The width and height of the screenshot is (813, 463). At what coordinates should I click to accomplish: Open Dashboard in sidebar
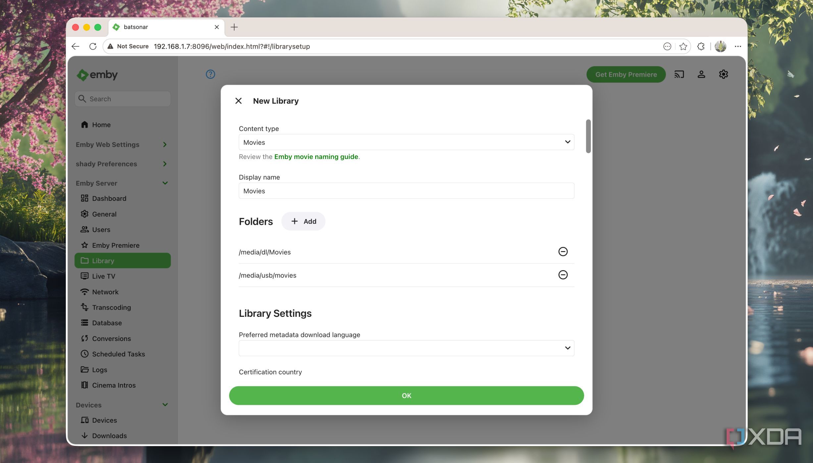123,198
